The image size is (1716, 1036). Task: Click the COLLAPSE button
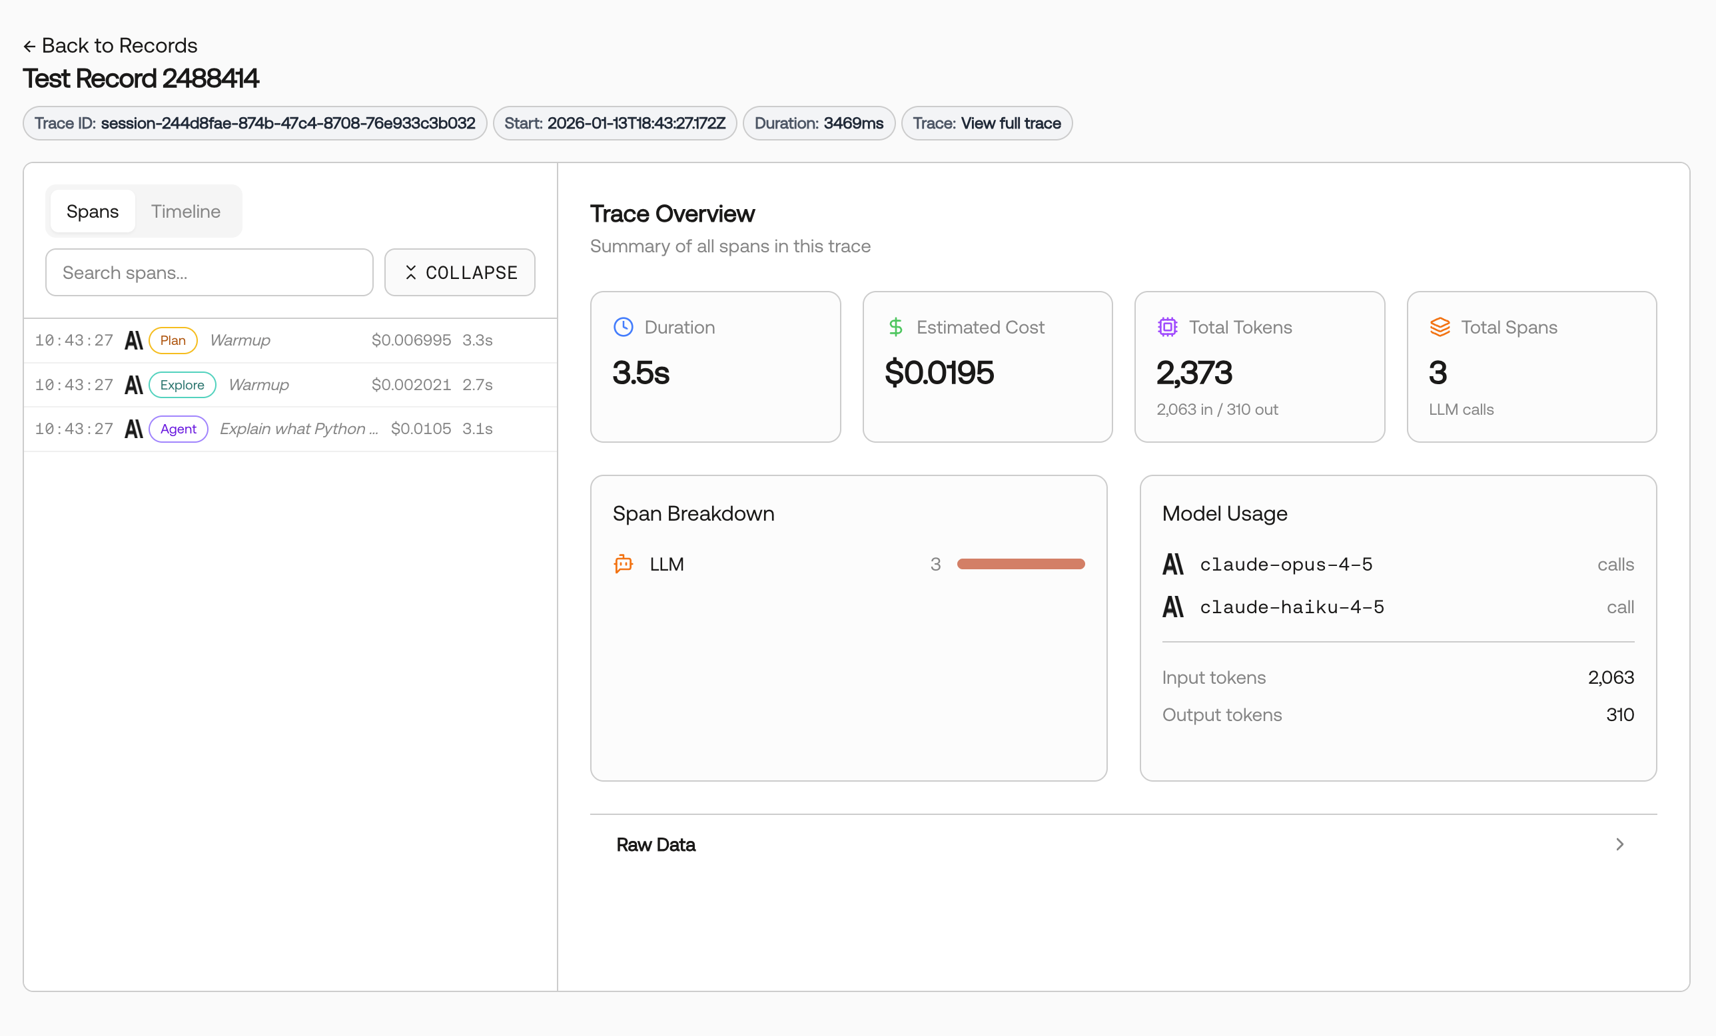click(460, 272)
